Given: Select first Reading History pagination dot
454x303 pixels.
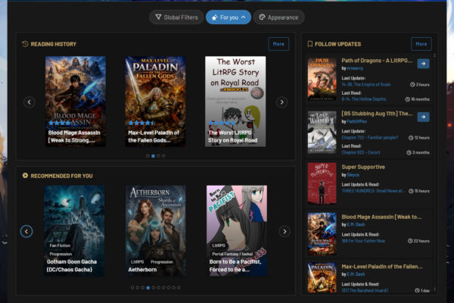Looking at the screenshot, I should click(148, 156).
